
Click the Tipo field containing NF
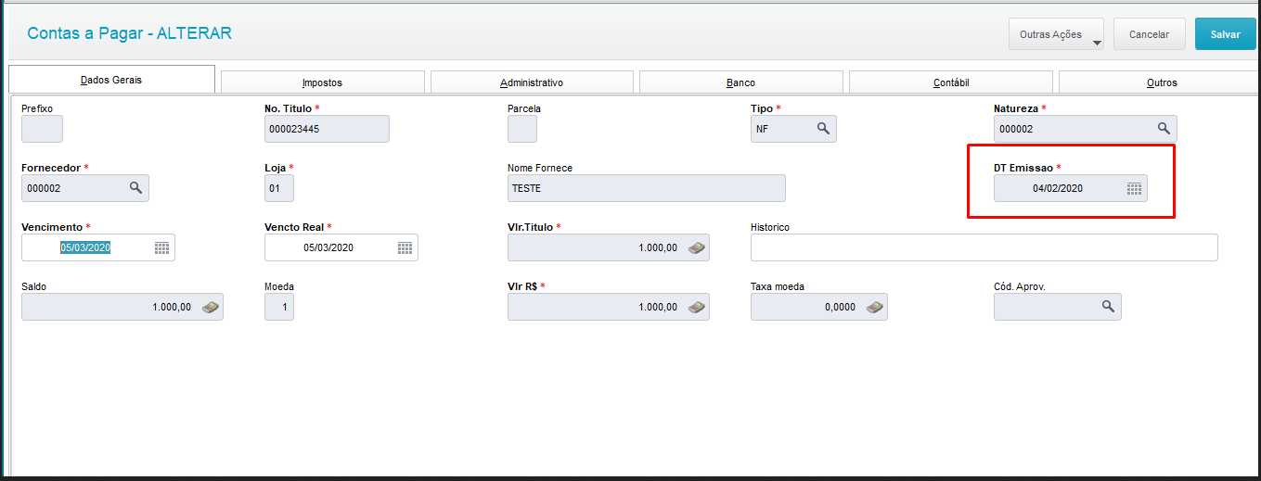793,129
